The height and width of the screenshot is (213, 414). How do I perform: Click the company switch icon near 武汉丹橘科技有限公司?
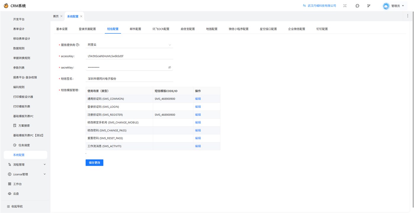click(304, 6)
